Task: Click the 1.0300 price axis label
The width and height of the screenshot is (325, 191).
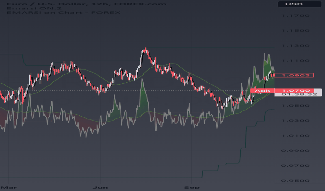Action: click(295, 121)
